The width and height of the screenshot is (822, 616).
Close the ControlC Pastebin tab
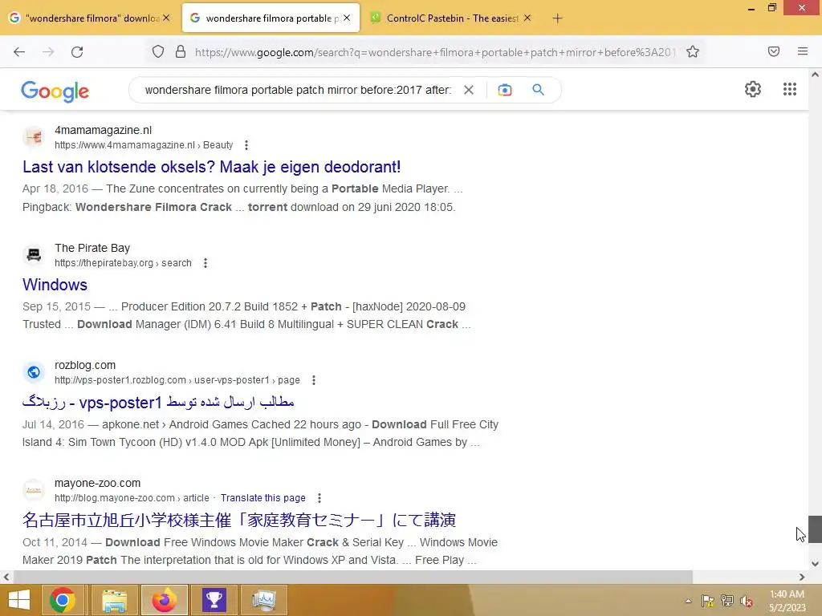(x=527, y=18)
